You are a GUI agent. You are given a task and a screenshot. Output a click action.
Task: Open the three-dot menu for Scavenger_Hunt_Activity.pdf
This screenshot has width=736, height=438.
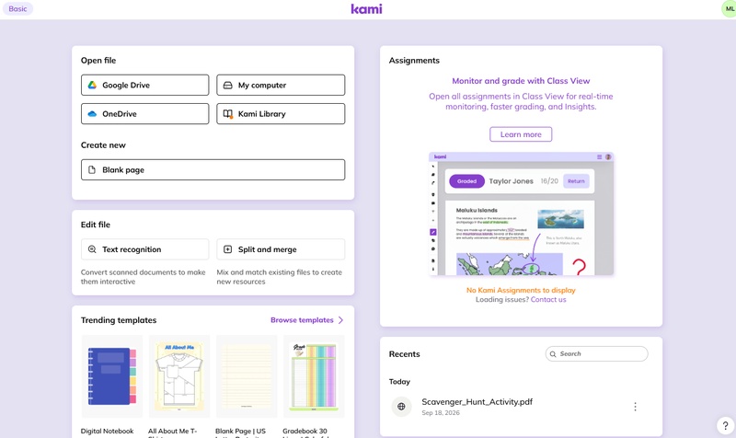[635, 407]
